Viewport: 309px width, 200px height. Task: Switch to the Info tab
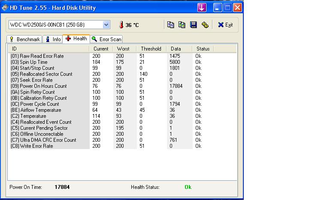pos(53,39)
